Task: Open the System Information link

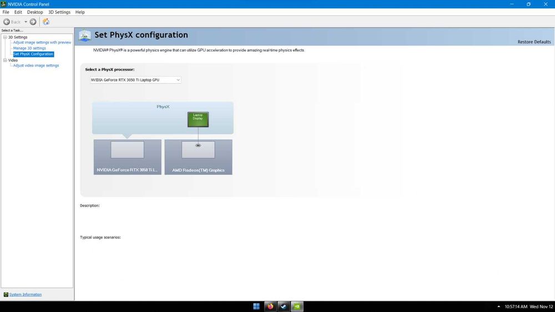Action: (26, 294)
